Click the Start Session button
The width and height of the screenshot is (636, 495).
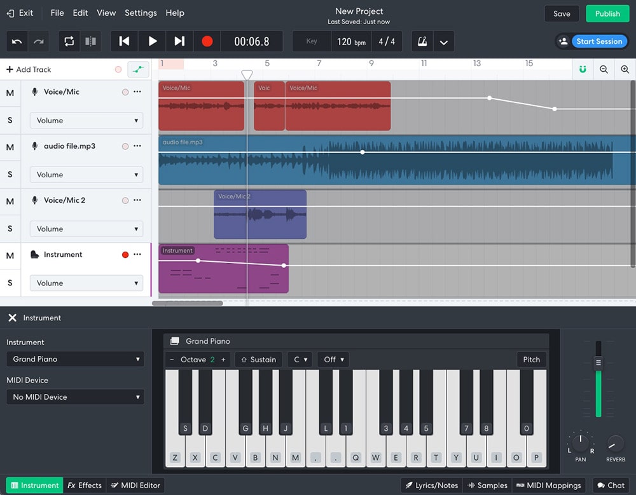[598, 41]
